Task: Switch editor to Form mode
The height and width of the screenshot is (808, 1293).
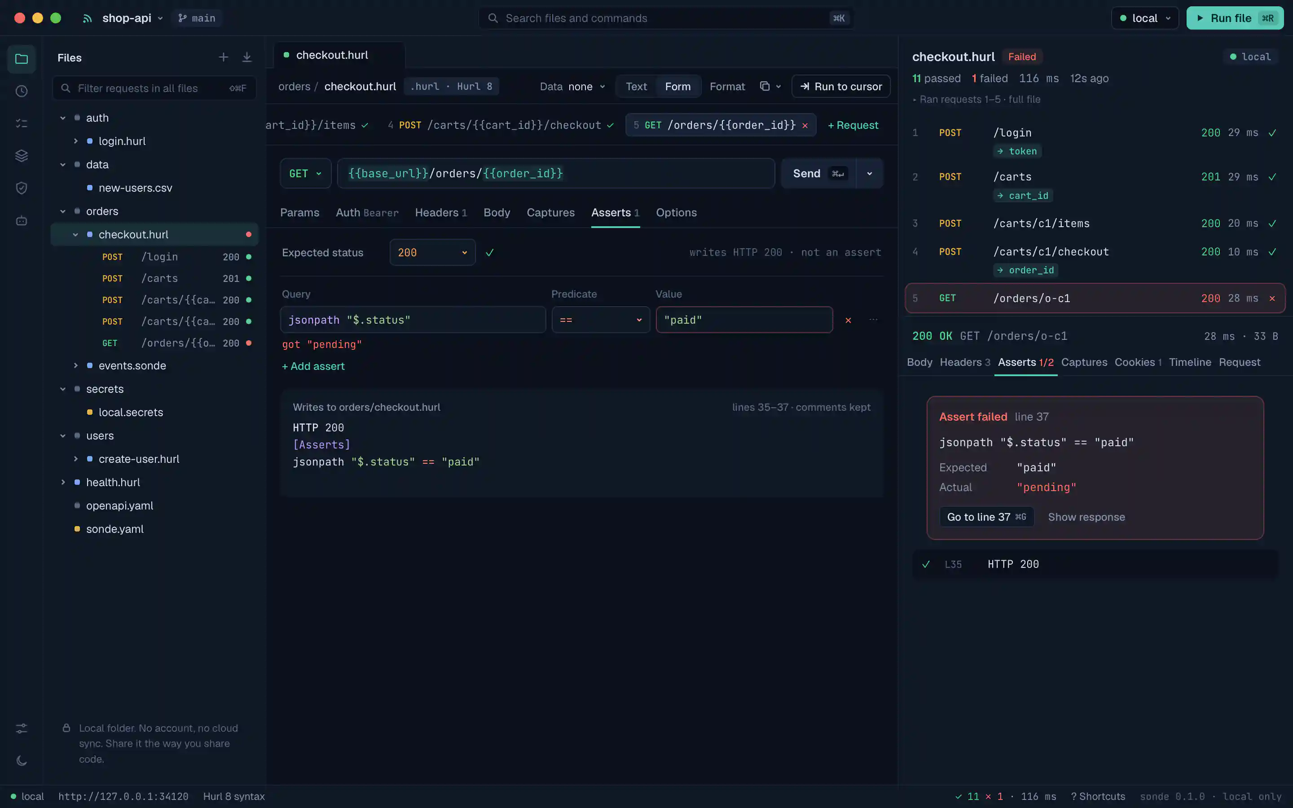Action: pyautogui.click(x=677, y=87)
